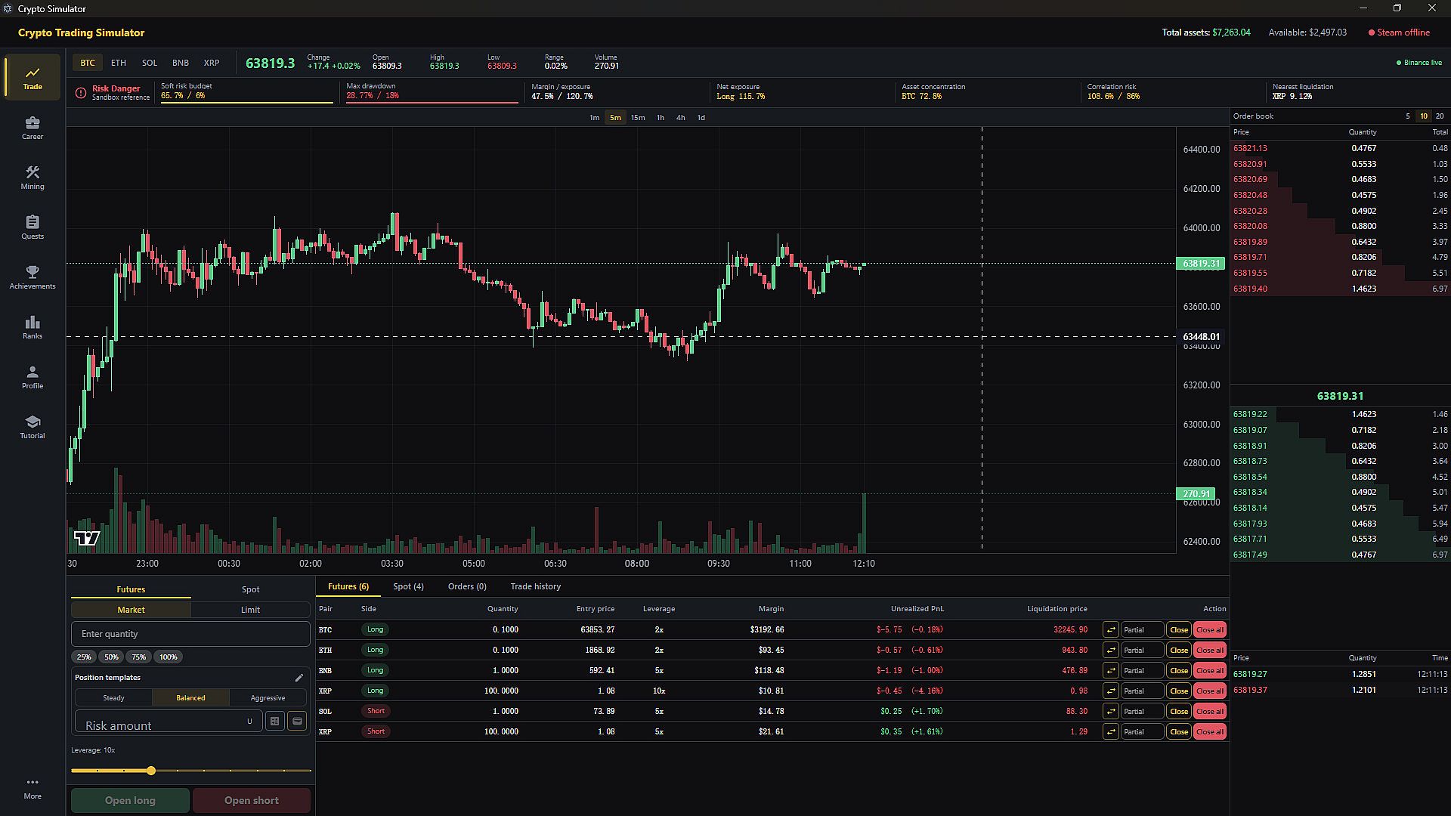
Task: Launch the Tutorial section
Action: coord(32,426)
